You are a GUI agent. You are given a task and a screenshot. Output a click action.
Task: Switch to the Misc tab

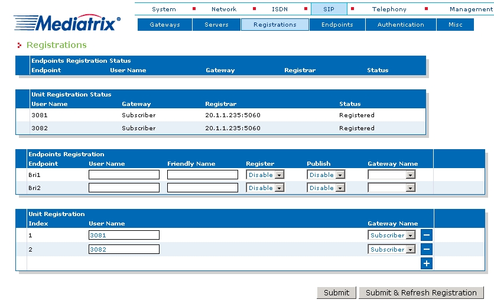[x=456, y=25]
